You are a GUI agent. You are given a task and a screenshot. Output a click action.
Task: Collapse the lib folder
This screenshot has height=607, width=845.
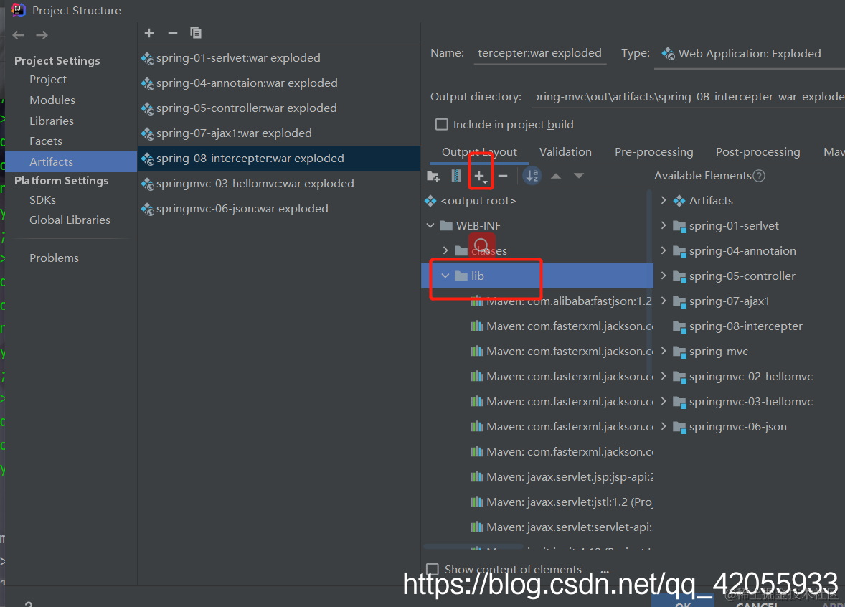445,276
